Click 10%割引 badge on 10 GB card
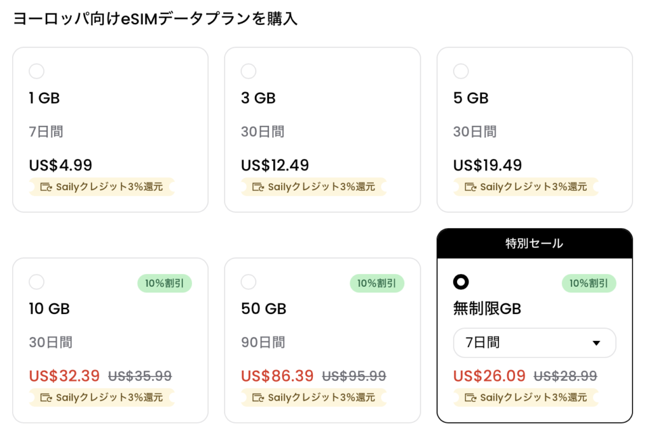The width and height of the screenshot is (651, 435). point(165,283)
